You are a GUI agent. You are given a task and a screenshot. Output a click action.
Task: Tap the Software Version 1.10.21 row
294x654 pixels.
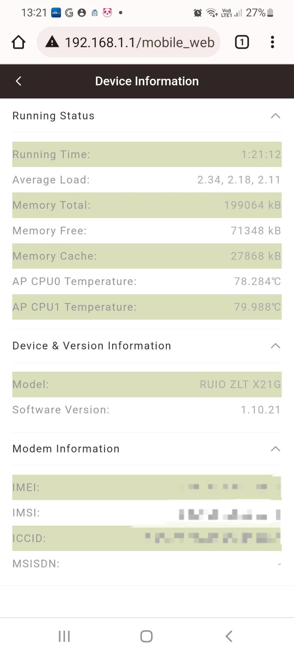pos(147,410)
